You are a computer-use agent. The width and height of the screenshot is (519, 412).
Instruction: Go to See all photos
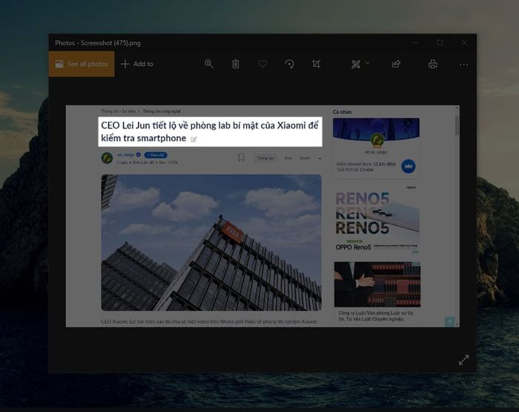click(82, 64)
